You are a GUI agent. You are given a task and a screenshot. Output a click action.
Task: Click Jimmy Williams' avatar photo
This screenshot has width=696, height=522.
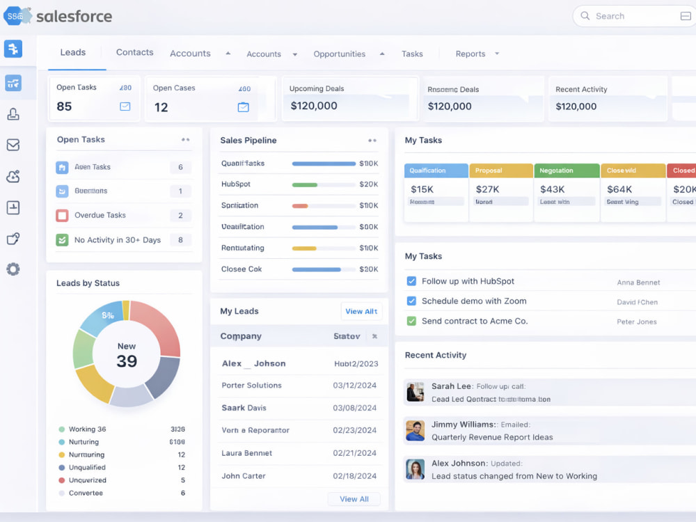pos(416,430)
